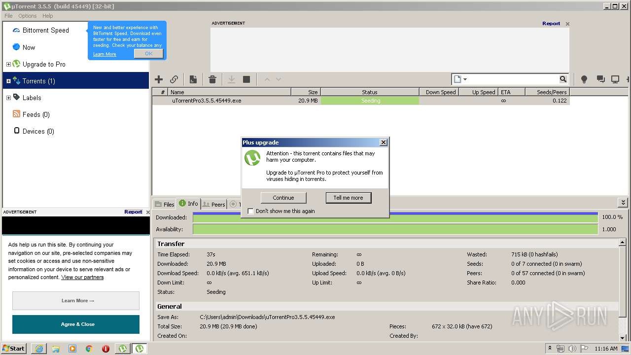Switch to the Info tab
This screenshot has width=631, height=355.
coord(188,204)
